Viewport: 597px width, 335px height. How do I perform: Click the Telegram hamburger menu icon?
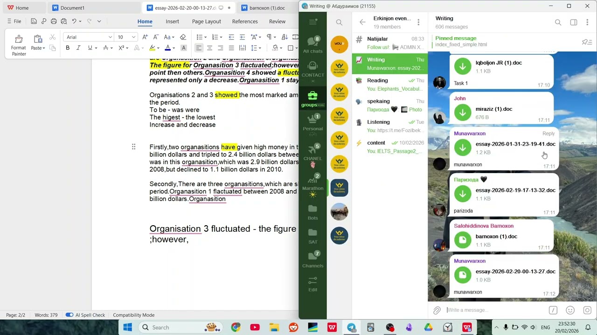tap(313, 22)
